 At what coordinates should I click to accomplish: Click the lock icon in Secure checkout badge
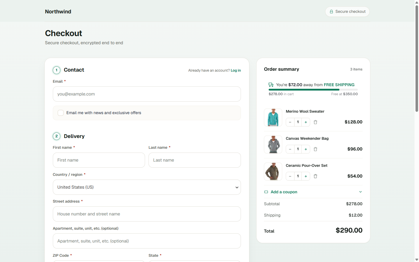pyautogui.click(x=331, y=12)
